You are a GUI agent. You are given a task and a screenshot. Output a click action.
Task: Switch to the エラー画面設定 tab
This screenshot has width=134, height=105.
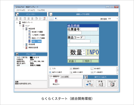point(55,76)
